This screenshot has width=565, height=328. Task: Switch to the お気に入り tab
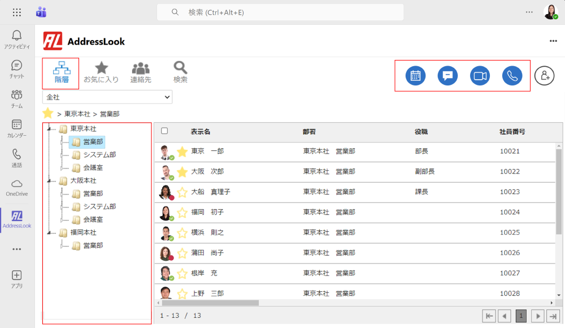pyautogui.click(x=101, y=73)
